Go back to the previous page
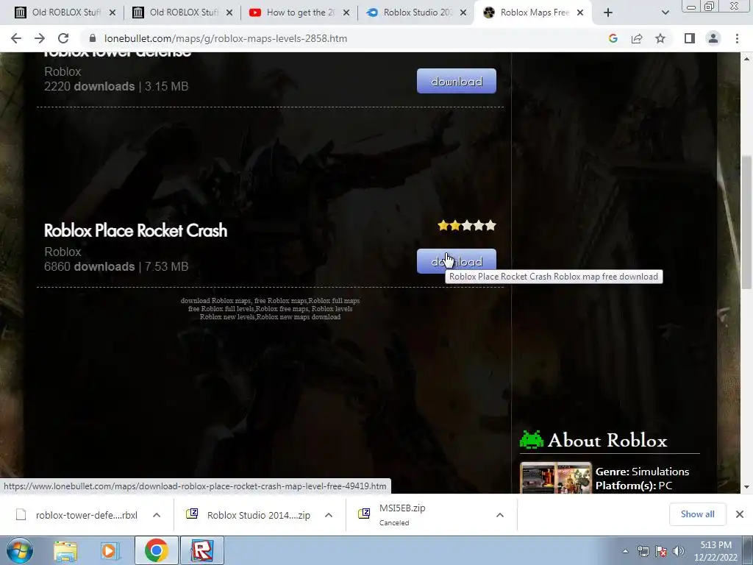Viewport: 753px width, 565px height. pos(16,38)
